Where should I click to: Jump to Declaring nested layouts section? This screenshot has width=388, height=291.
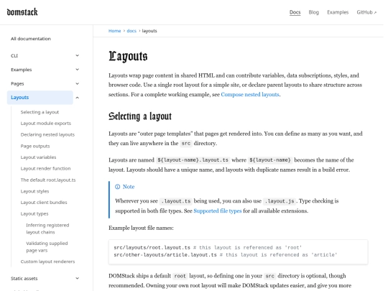click(47, 134)
